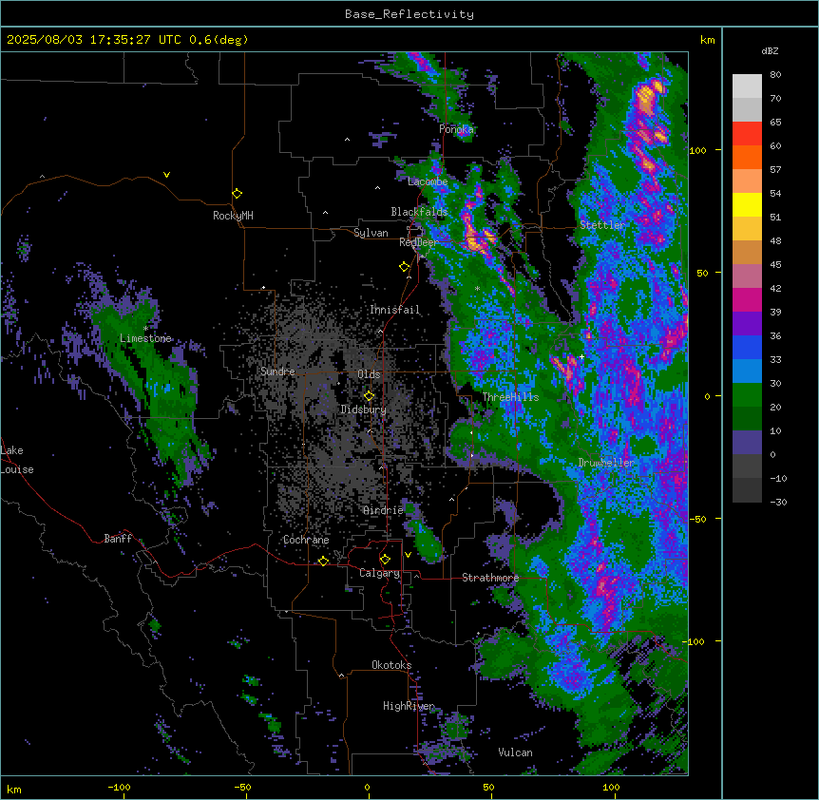Select the white plus marker north of Drumheller
The image size is (819, 800).
pos(581,357)
